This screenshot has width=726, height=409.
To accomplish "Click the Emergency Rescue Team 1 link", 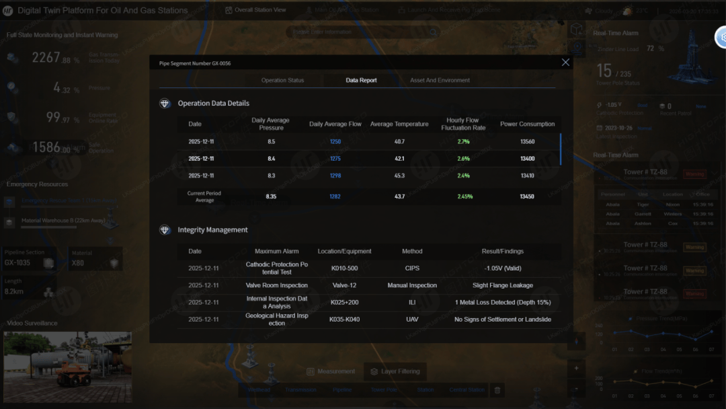I will pos(69,200).
